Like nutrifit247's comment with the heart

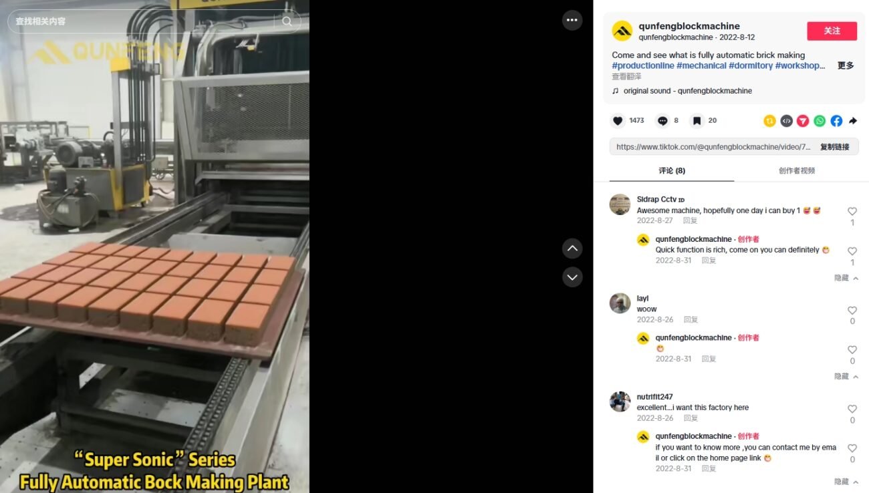click(852, 409)
